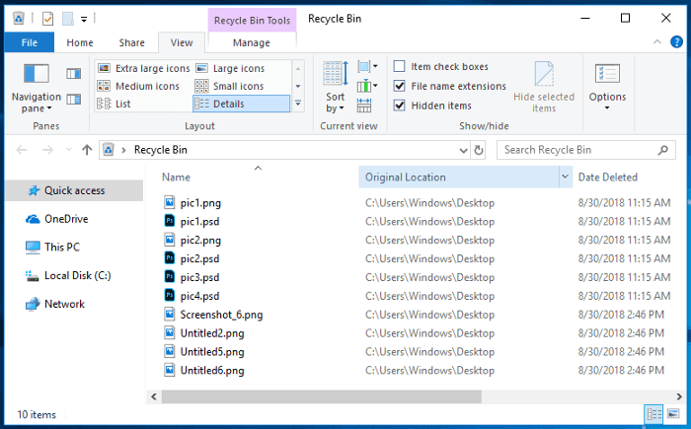Click the Back navigation arrow
This screenshot has width=691, height=429.
(21, 150)
